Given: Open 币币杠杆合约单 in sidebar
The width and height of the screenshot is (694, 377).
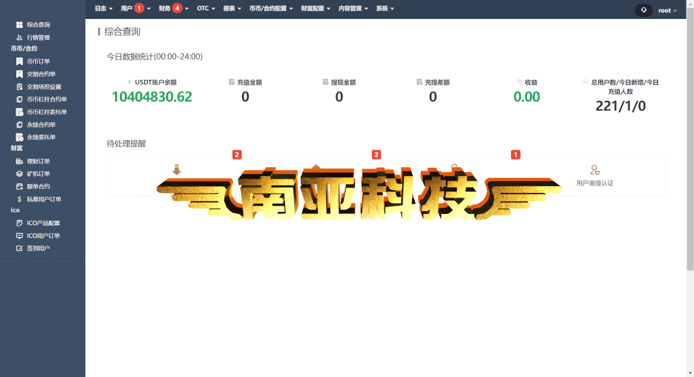Looking at the screenshot, I should [x=47, y=99].
